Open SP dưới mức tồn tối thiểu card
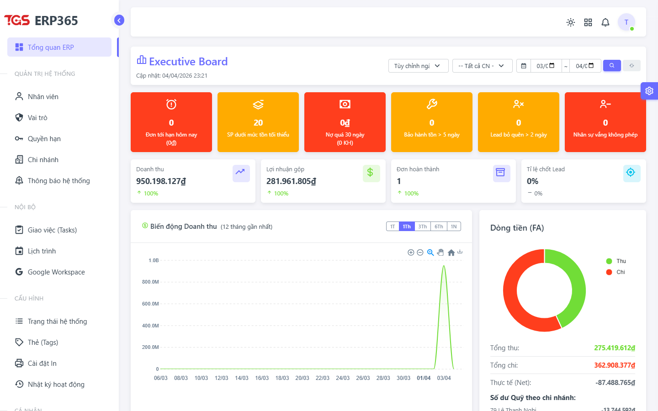 [x=258, y=122]
